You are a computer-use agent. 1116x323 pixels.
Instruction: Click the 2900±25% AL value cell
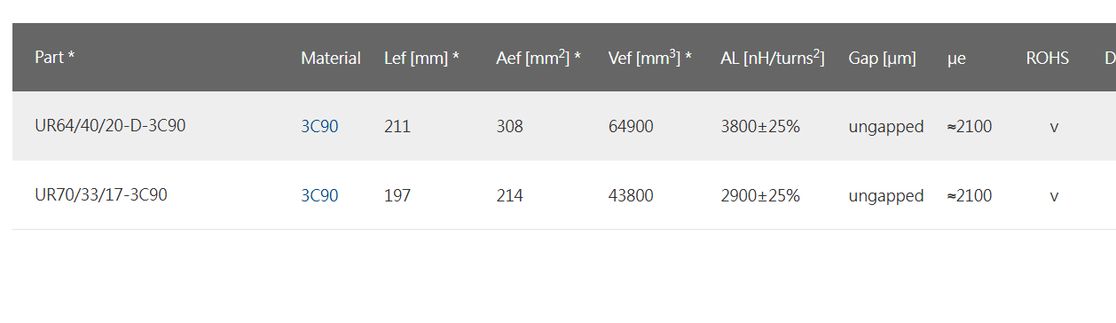tap(760, 195)
